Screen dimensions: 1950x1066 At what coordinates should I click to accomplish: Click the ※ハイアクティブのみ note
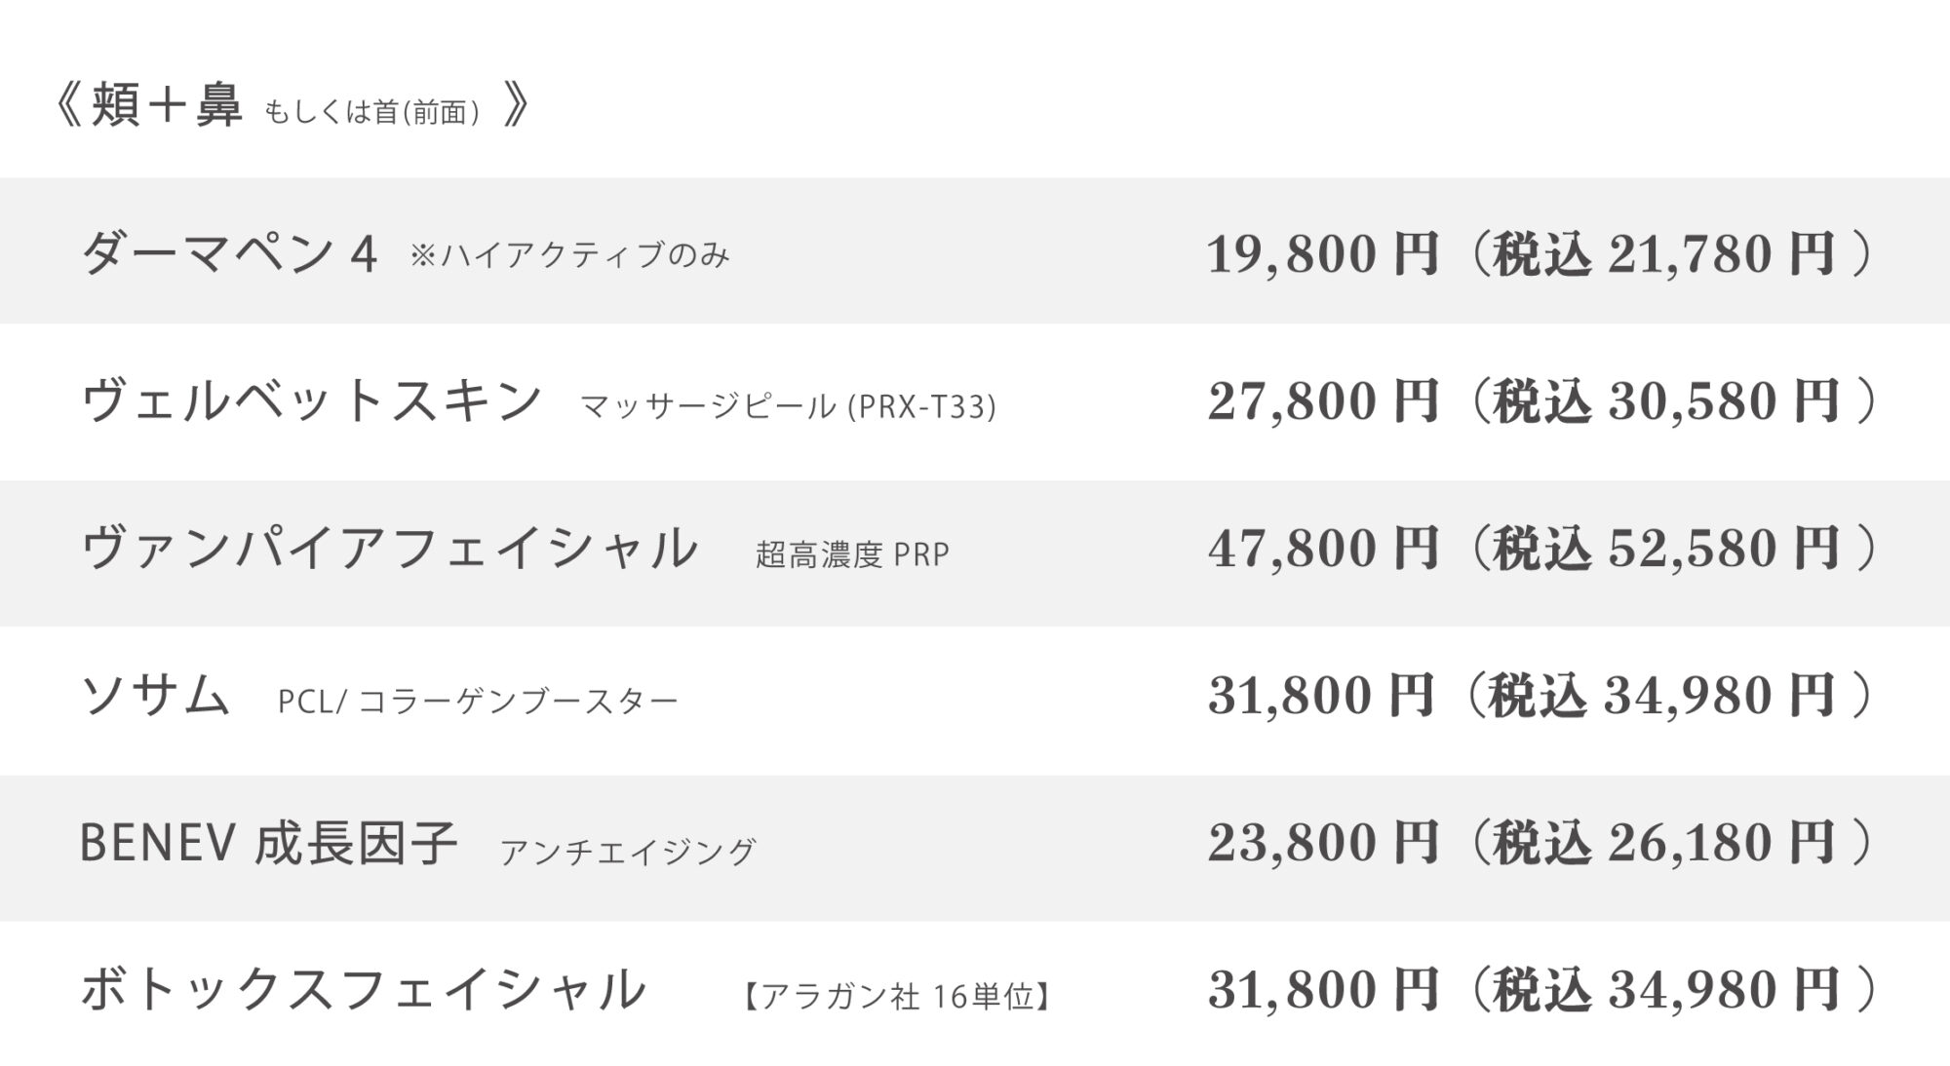[570, 256]
